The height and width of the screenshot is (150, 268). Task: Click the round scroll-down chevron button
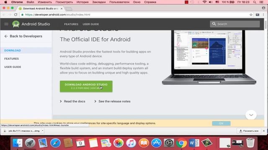coord(251,115)
